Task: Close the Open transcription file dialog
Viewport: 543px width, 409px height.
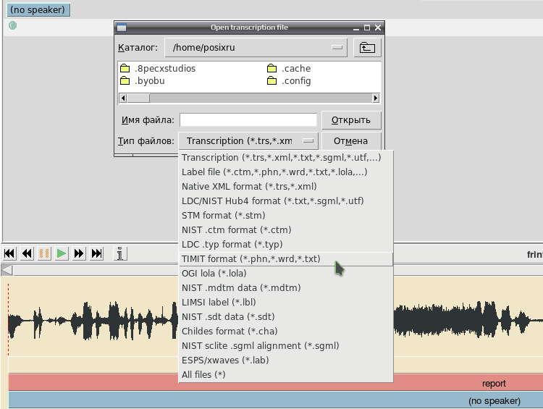Action: pyautogui.click(x=378, y=28)
